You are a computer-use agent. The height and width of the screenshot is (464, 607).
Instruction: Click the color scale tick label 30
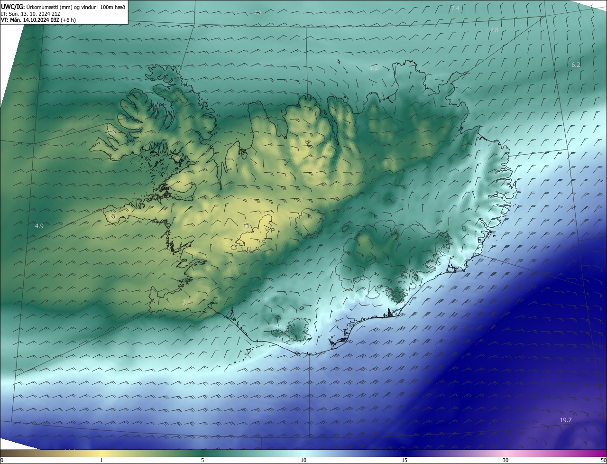[506, 460]
